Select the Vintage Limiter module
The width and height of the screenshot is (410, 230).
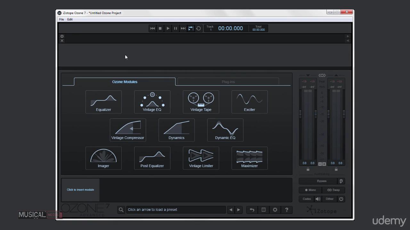coord(201,158)
